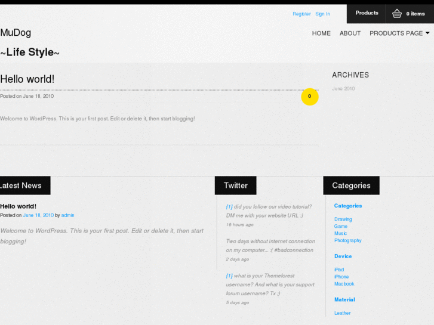The width and height of the screenshot is (434, 325).
Task: Open the ABOUT menu item
Action: [x=350, y=33]
